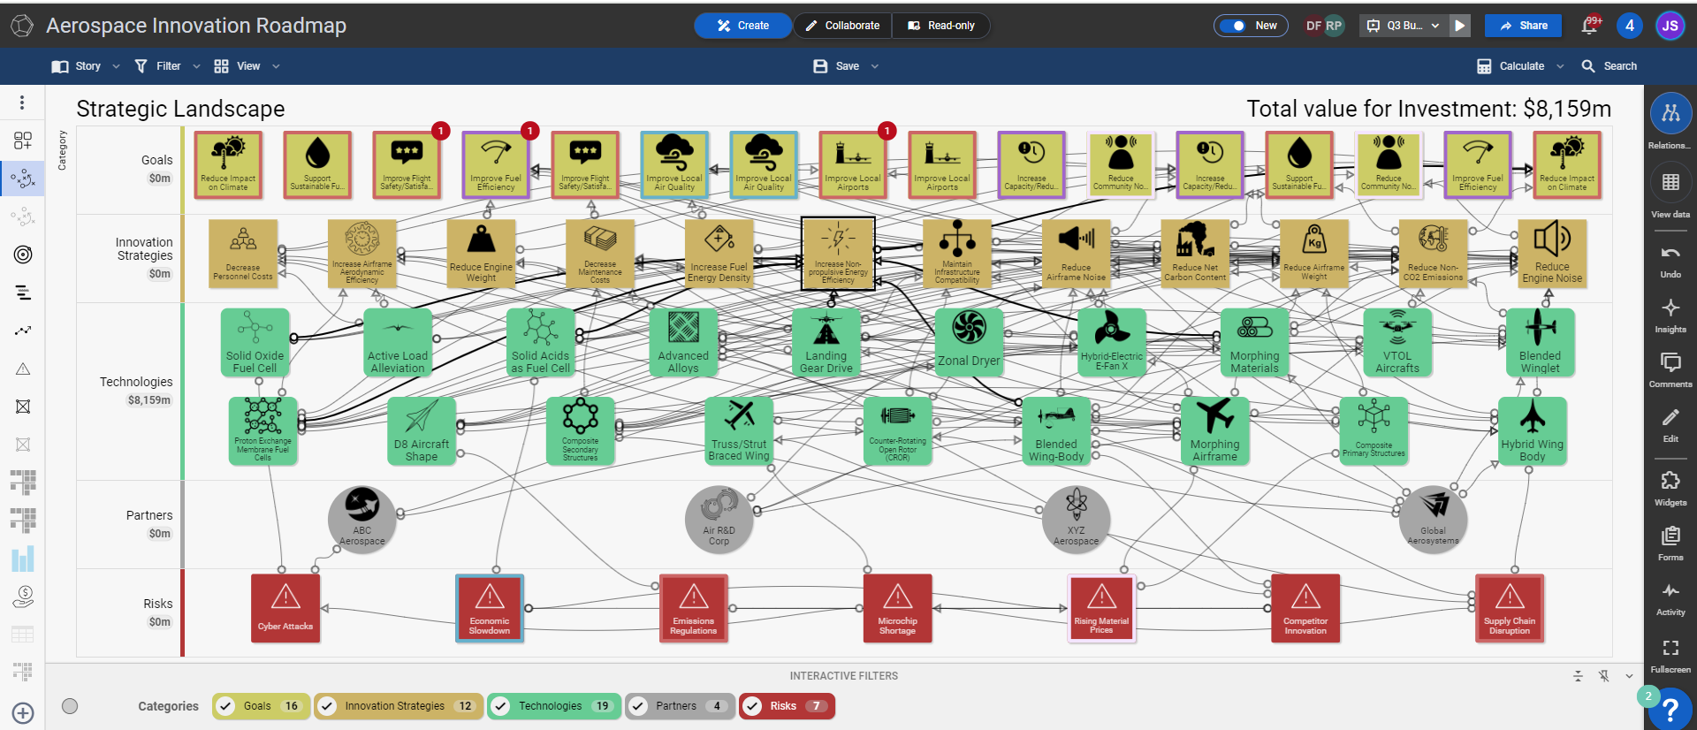
Task: Select the Zonal Dryer technology node
Action: [969, 342]
